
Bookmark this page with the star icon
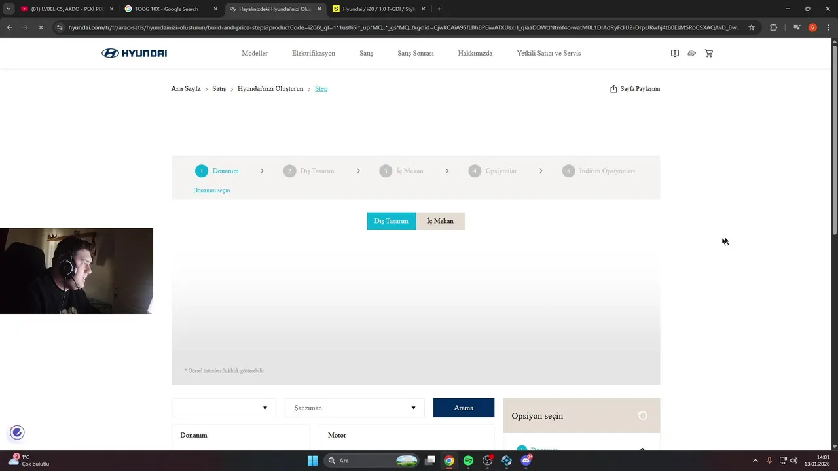[x=752, y=27]
